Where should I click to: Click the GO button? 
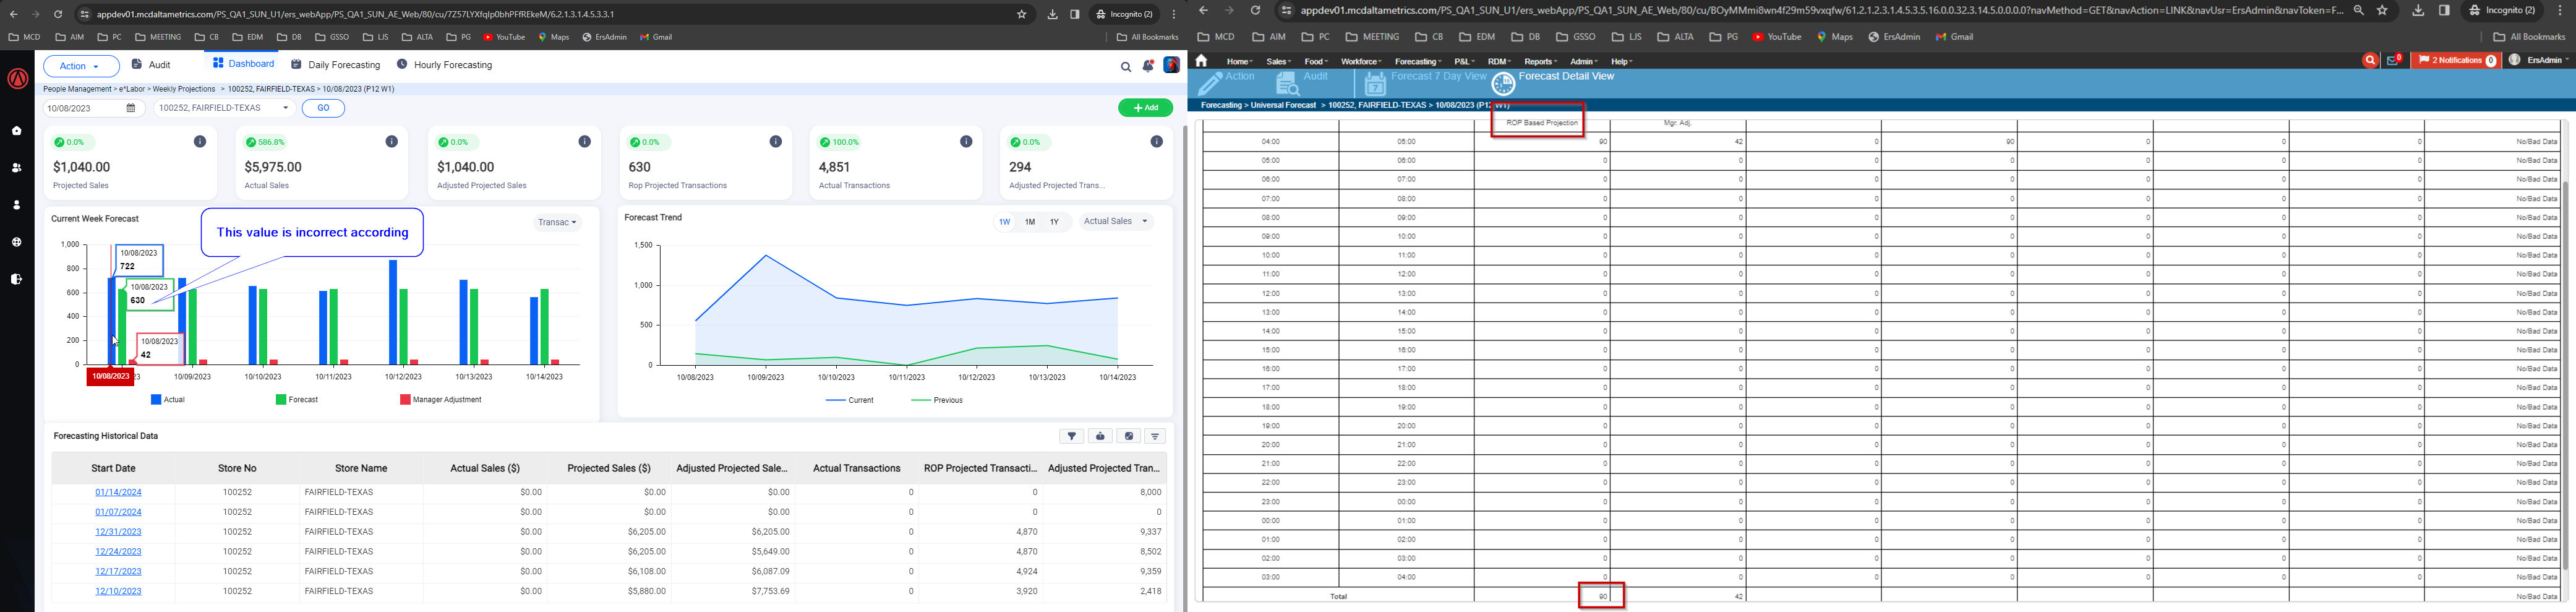pyautogui.click(x=323, y=108)
